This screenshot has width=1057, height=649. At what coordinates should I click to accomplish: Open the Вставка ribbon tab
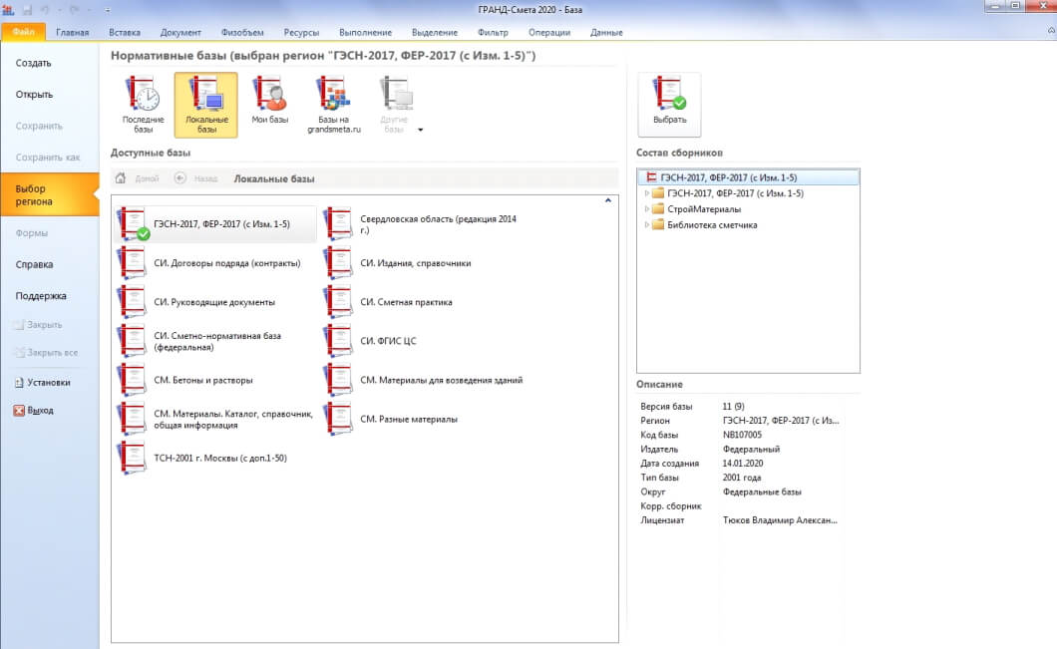pyautogui.click(x=125, y=32)
